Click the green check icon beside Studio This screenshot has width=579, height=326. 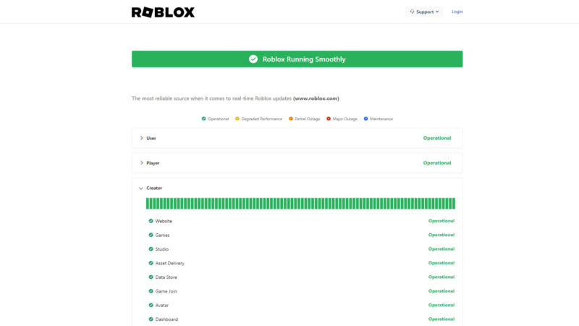(x=151, y=249)
